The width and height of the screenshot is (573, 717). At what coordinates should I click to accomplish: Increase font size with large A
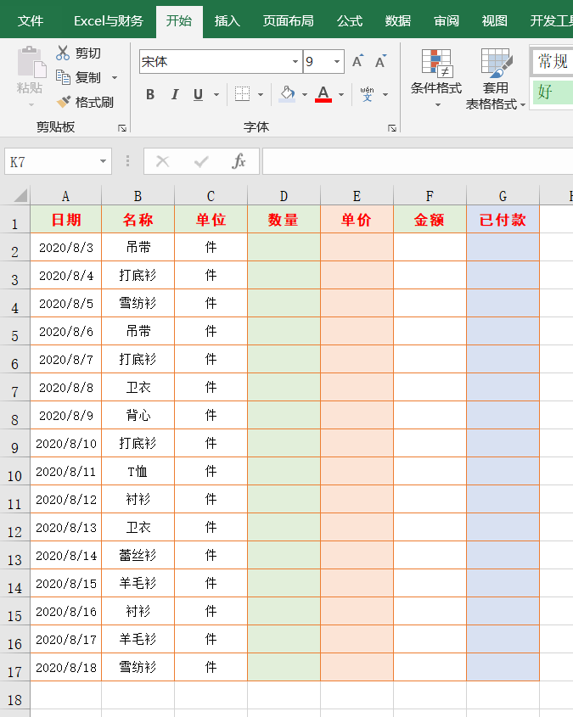[357, 61]
